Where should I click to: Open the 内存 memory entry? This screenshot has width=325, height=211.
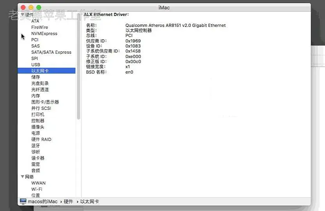[x=36, y=96]
